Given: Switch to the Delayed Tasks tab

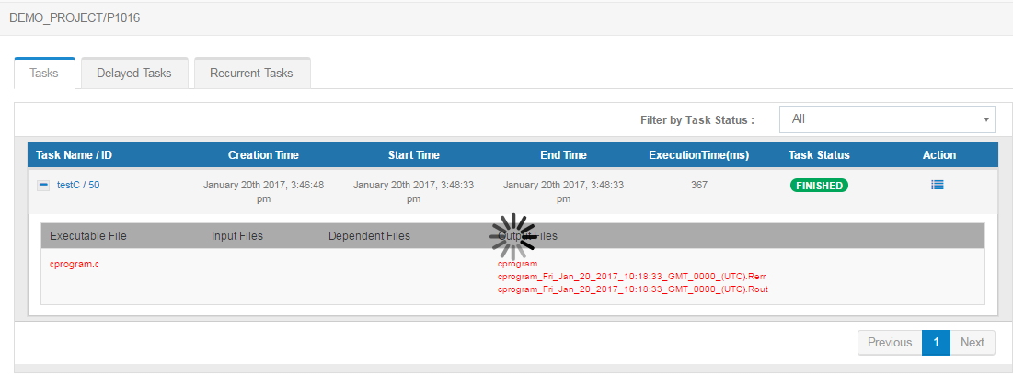Looking at the screenshot, I should click(x=133, y=73).
